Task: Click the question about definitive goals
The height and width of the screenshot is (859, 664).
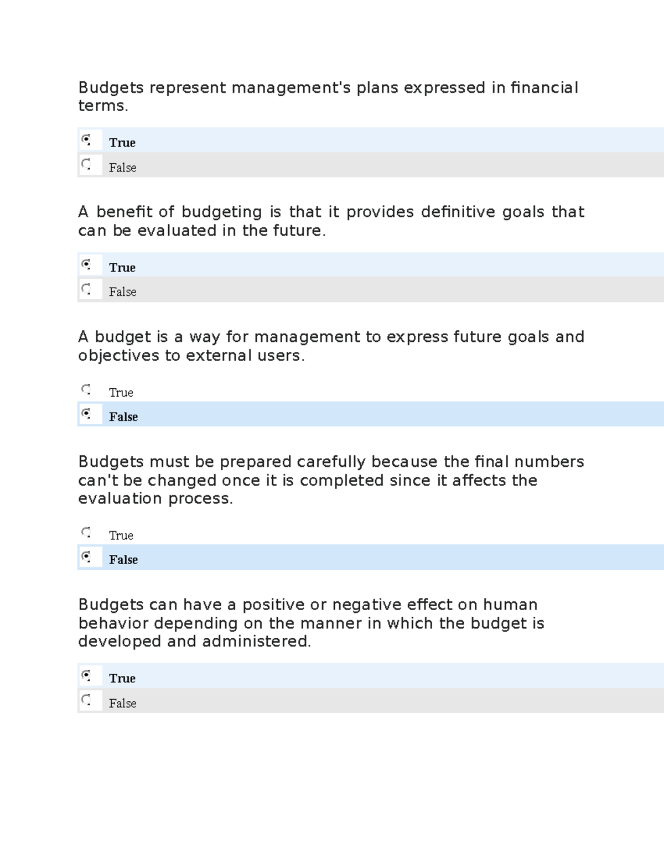Action: 331,221
